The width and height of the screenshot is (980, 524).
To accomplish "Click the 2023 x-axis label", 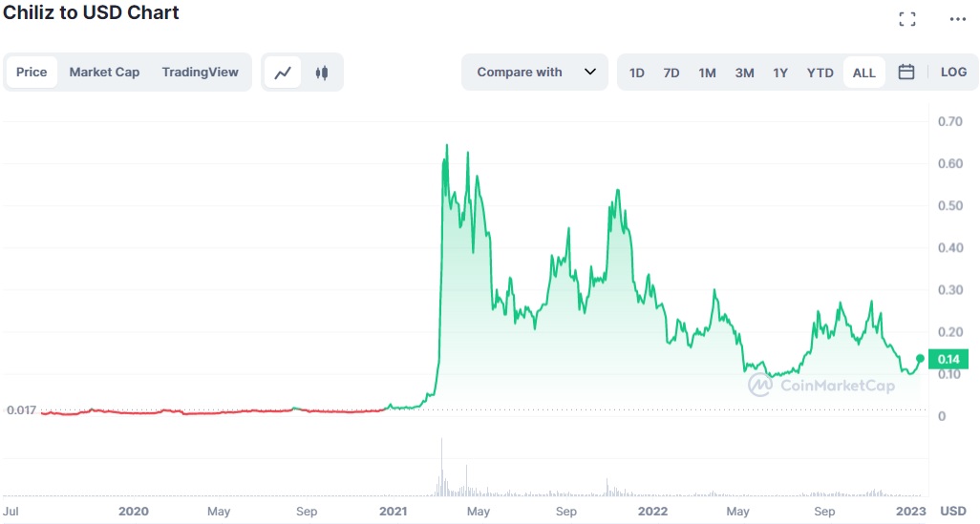I will pos(911,511).
